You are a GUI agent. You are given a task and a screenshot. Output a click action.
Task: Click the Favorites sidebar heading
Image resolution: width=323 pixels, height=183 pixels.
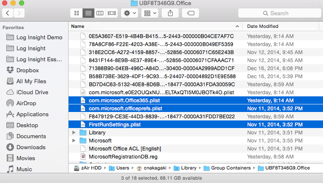click(x=13, y=27)
